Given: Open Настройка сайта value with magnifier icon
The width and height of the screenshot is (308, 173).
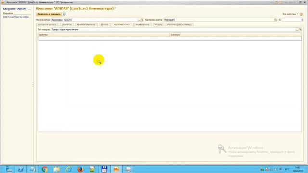Looking at the screenshot, I should click(x=276, y=20).
